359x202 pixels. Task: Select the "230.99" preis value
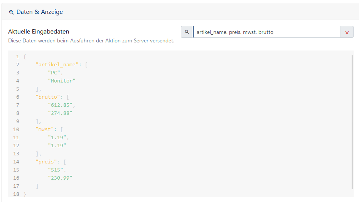[60, 178]
